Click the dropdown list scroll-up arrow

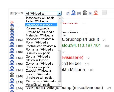tap(60, 18)
